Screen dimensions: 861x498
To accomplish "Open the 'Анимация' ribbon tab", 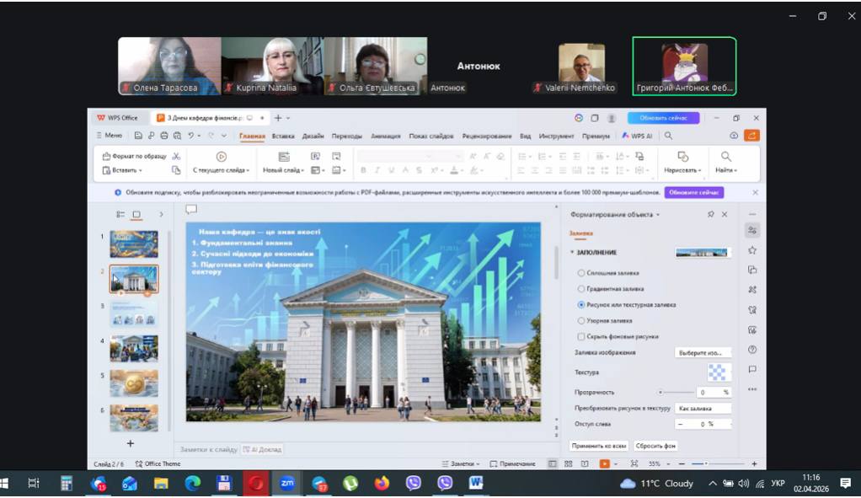I will (x=385, y=136).
